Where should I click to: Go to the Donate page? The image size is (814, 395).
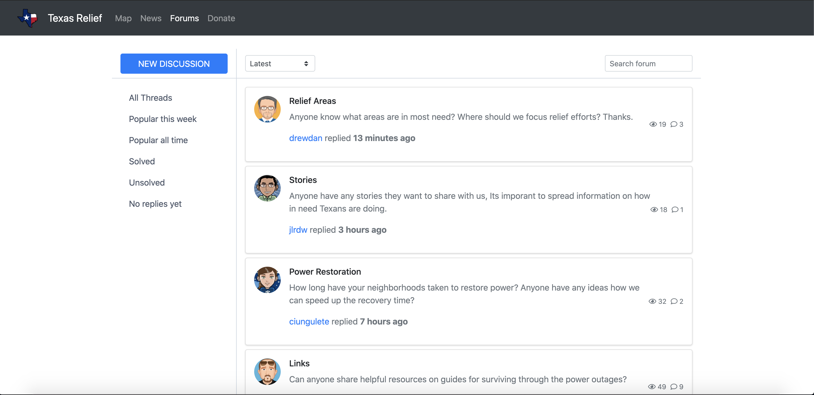point(221,18)
